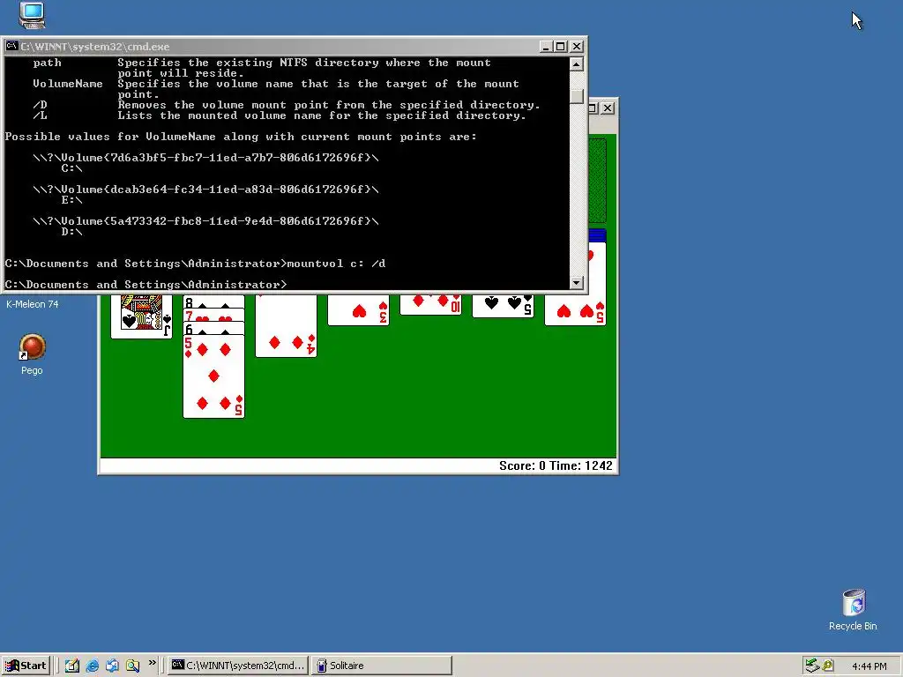This screenshot has width=903, height=677.
Task: Click the magnifier search quick launch icon
Action: (132, 666)
